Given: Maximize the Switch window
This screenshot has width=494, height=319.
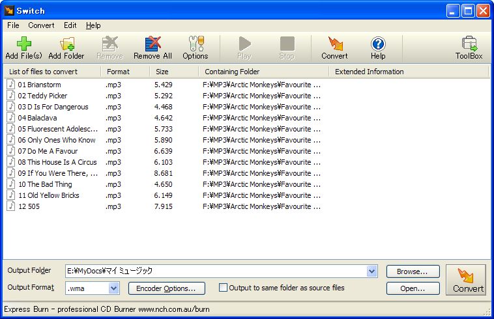Looking at the screenshot, I should 468,11.
